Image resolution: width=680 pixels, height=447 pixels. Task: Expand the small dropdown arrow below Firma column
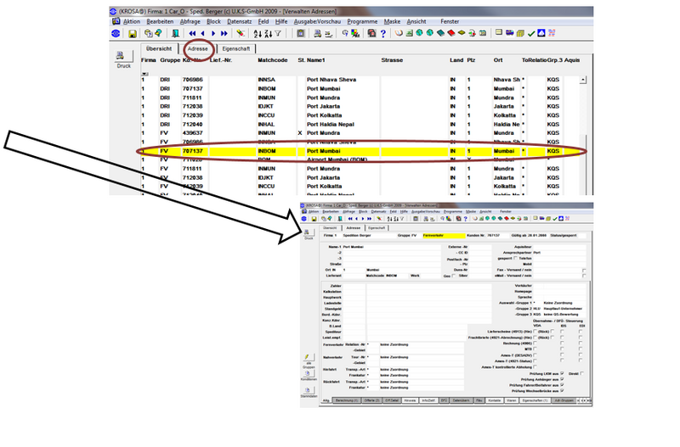(x=144, y=74)
